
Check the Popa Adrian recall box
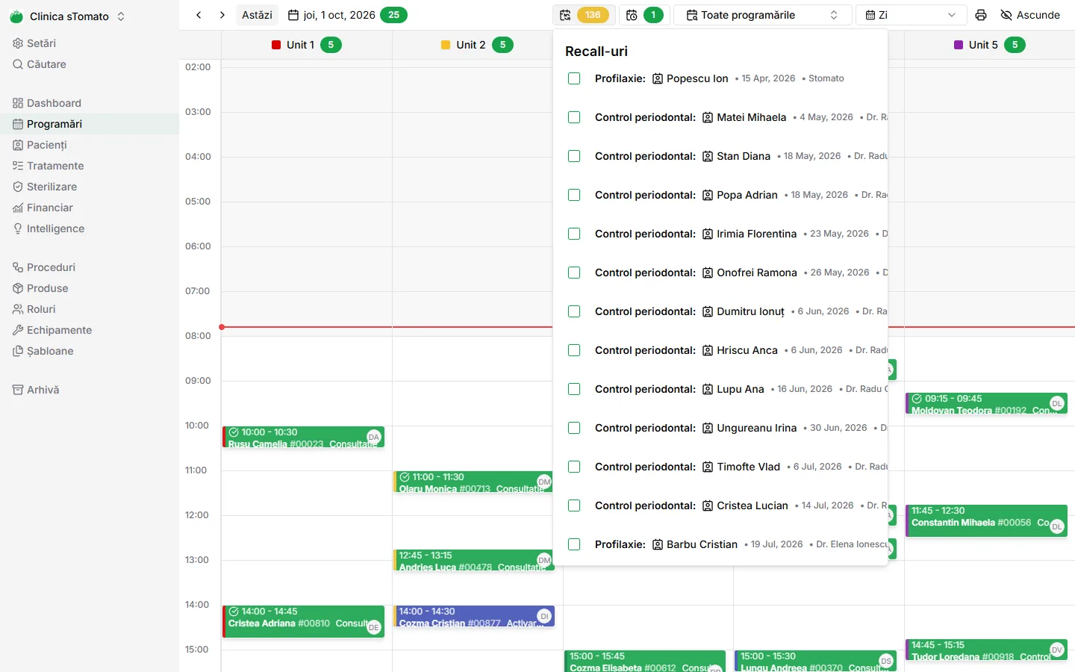click(574, 195)
